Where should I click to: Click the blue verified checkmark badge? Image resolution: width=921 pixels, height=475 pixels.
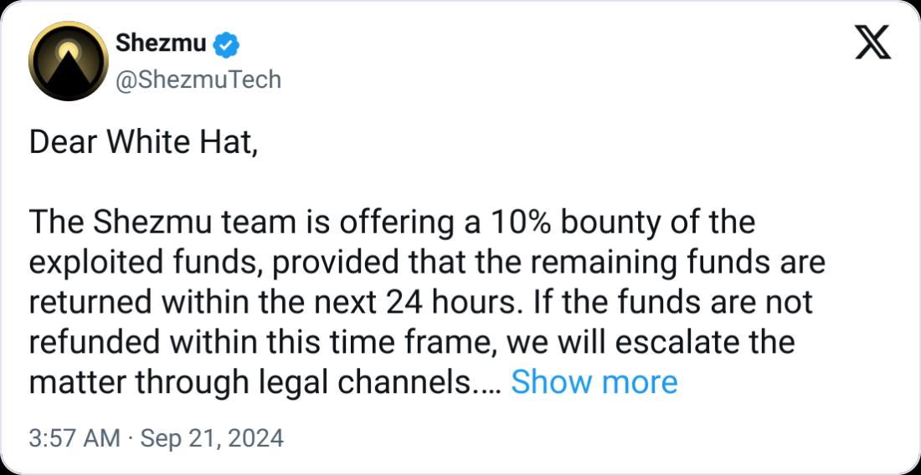pos(225,45)
